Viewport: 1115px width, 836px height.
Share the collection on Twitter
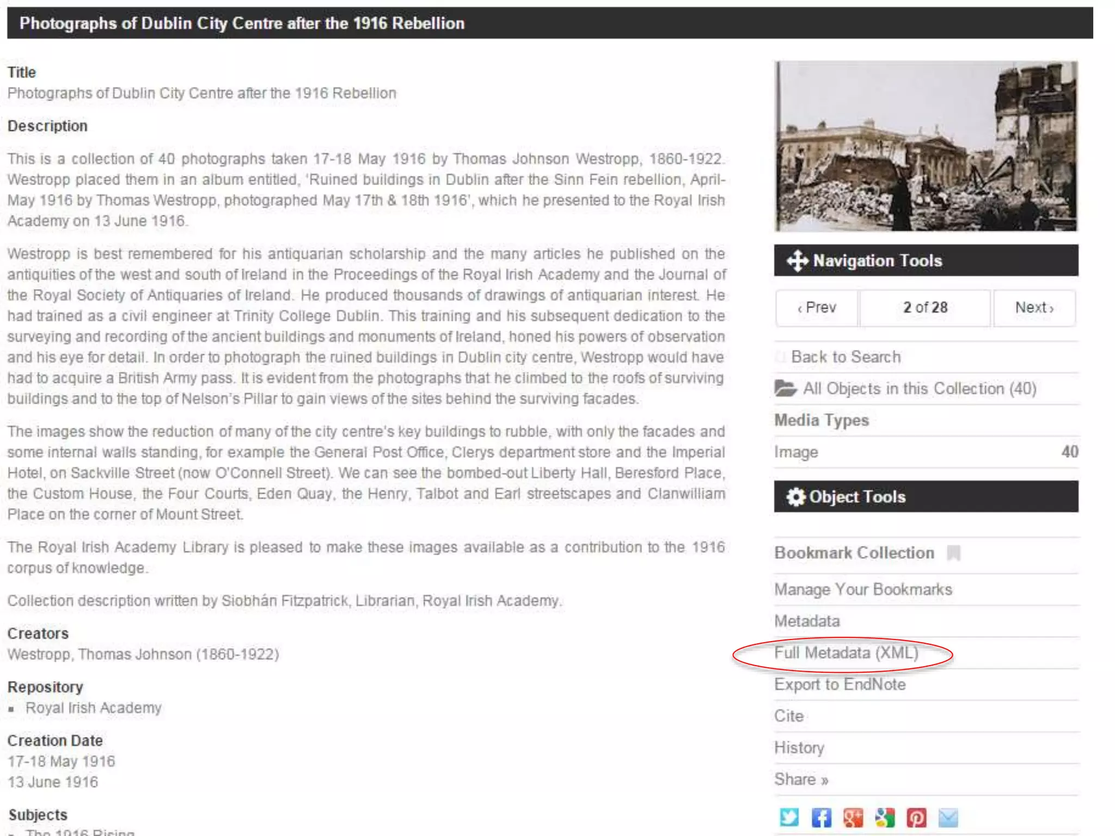(x=789, y=817)
